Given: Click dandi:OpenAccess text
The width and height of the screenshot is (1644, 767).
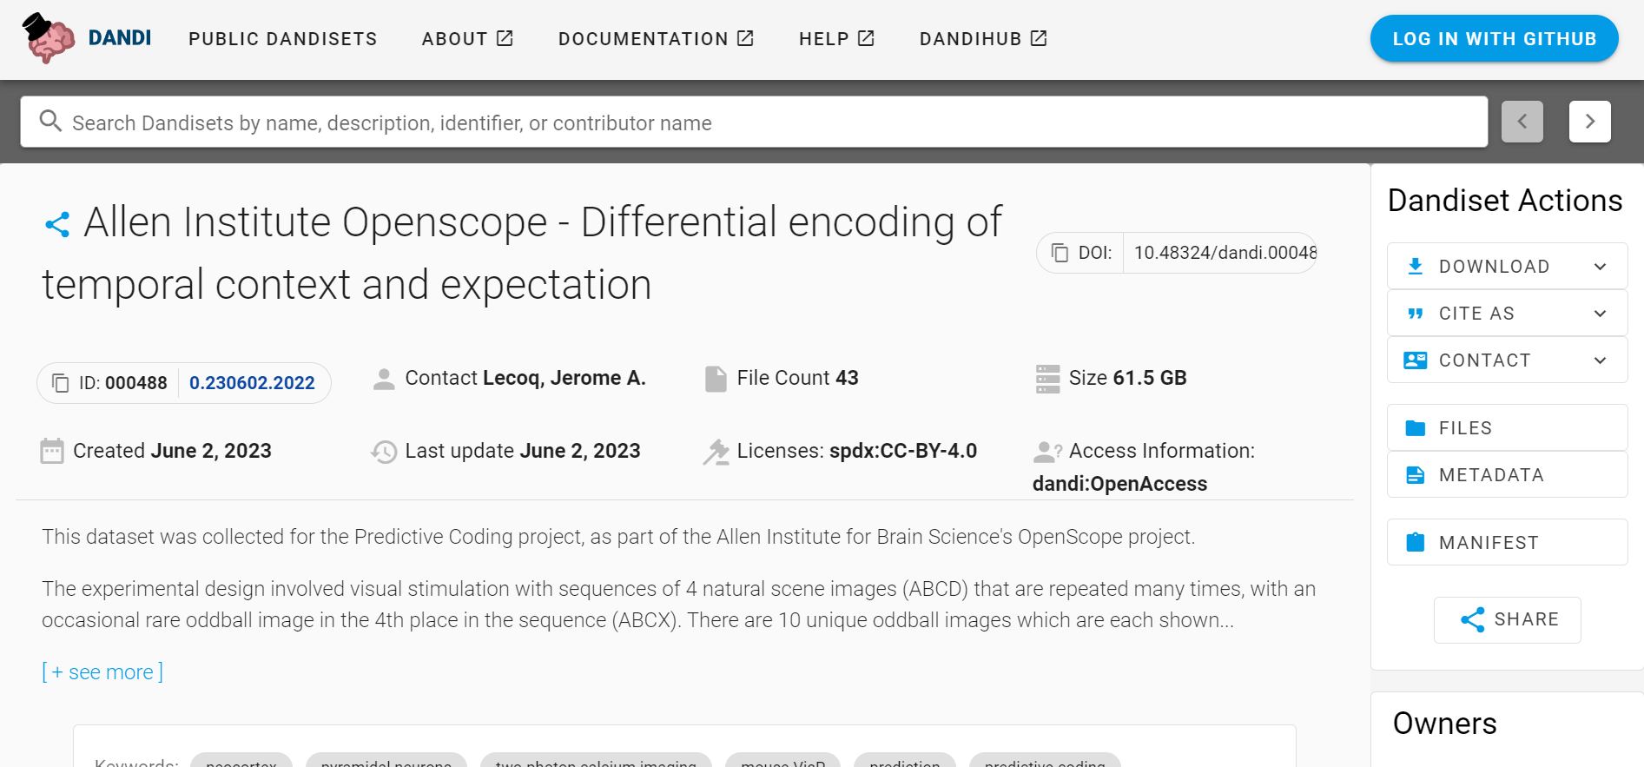Looking at the screenshot, I should (x=1119, y=484).
